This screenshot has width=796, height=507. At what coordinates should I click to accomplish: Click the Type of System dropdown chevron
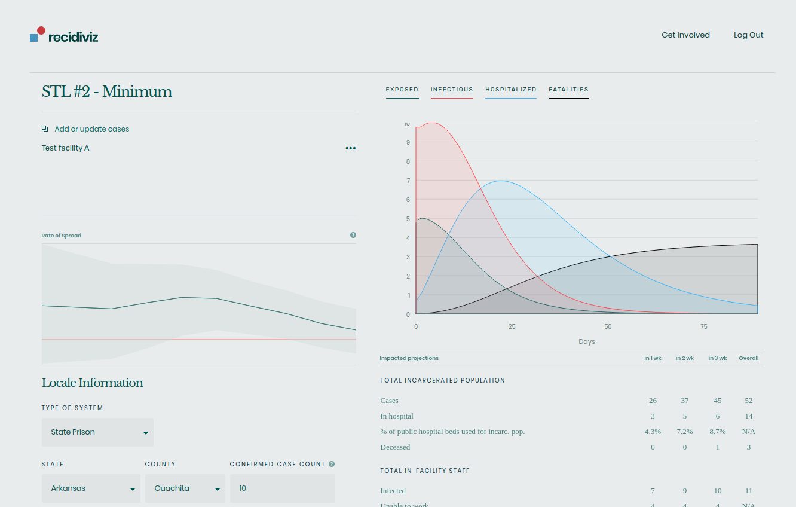[x=145, y=432]
